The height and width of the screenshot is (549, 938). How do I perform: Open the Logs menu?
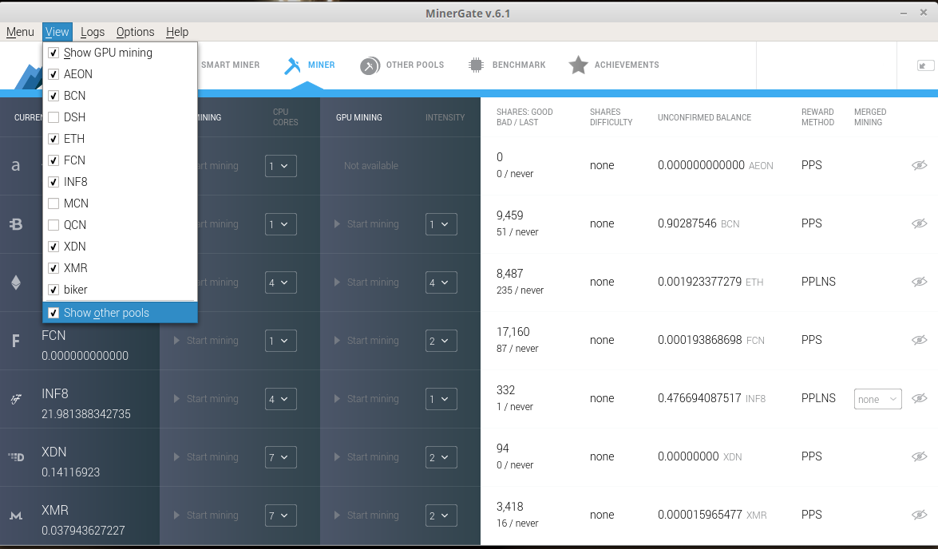pos(93,32)
